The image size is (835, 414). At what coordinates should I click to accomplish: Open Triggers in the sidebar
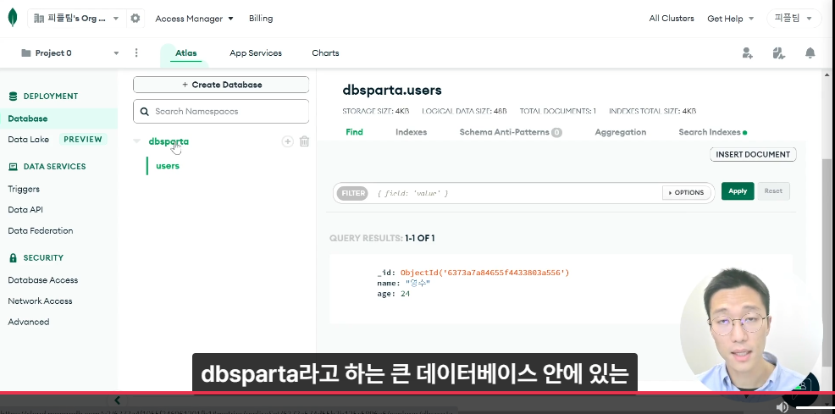pos(24,189)
